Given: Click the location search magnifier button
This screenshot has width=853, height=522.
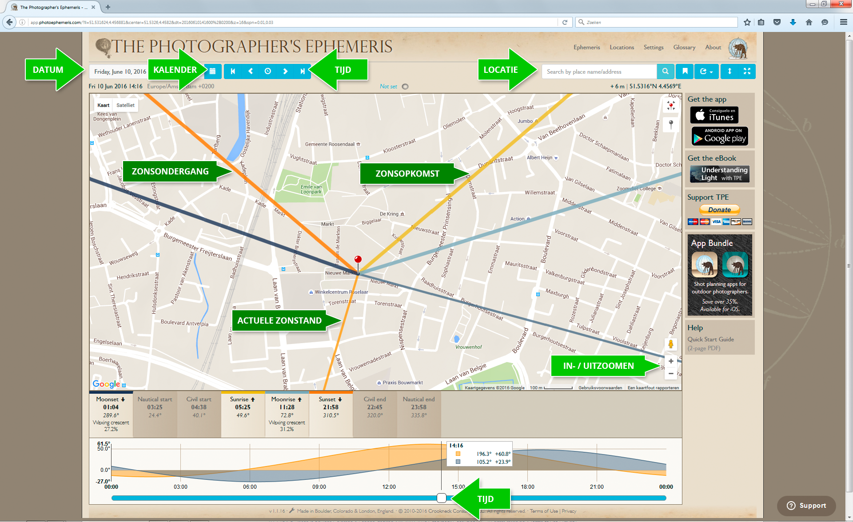Looking at the screenshot, I should (665, 71).
